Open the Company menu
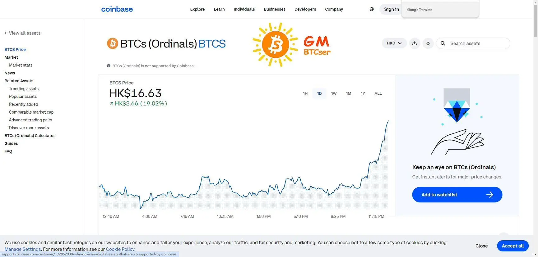The height and width of the screenshot is (257, 538). [x=334, y=9]
